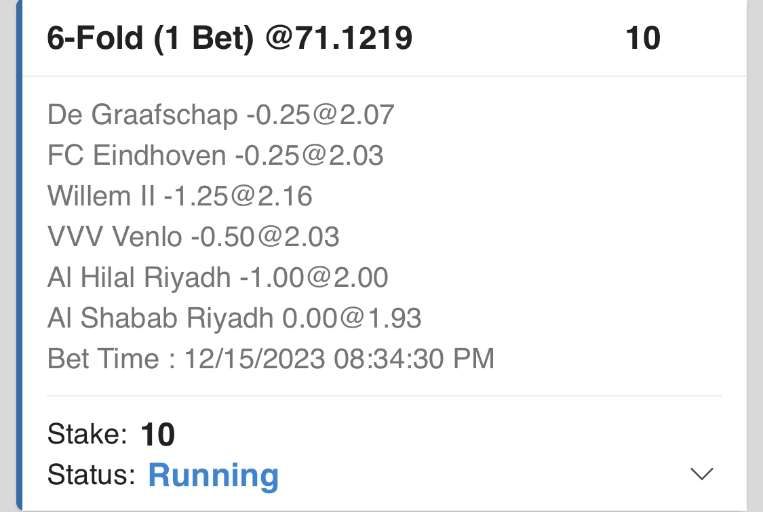Select the De Graafschap team name
This screenshot has height=512, width=763.
[x=142, y=115]
